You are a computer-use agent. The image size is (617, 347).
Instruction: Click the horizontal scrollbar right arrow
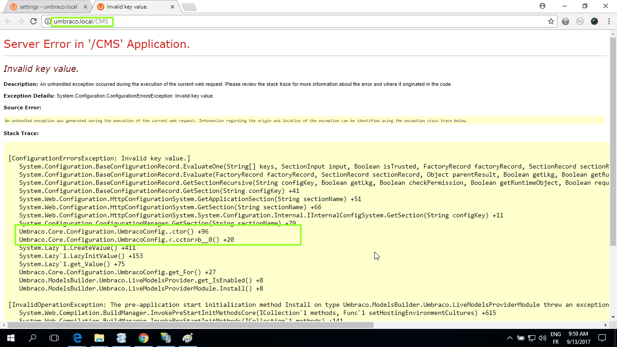coord(606,325)
